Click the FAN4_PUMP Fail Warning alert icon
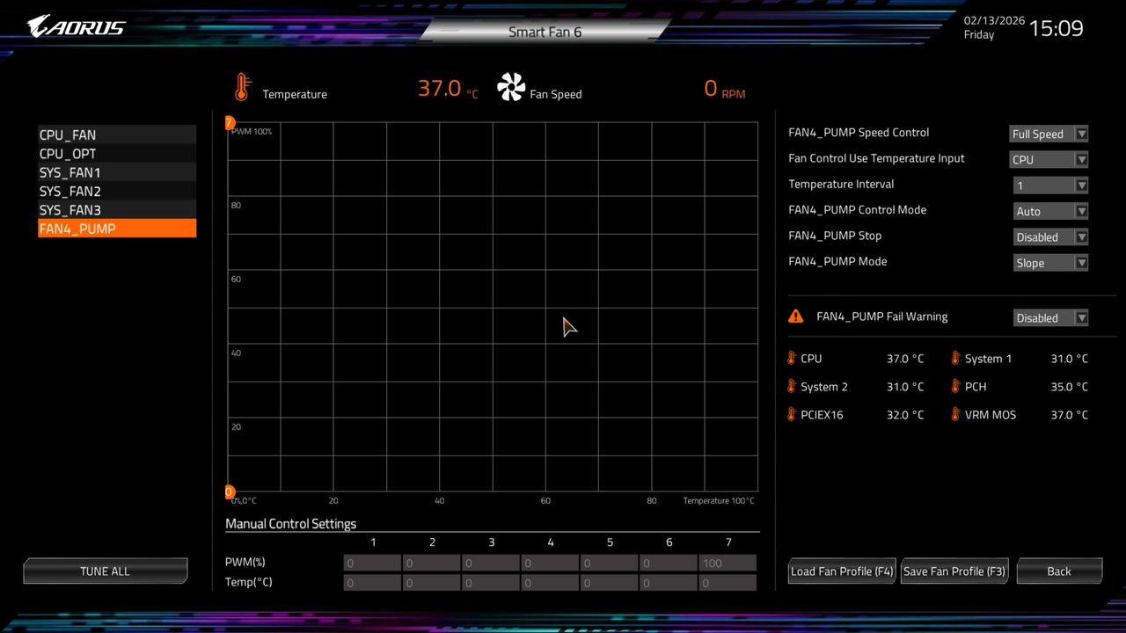Screen dimensions: 1126x633 pyautogui.click(x=796, y=316)
